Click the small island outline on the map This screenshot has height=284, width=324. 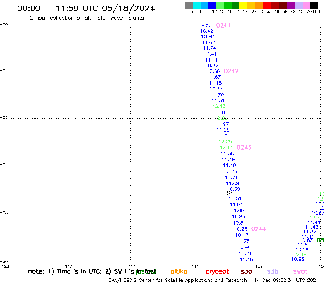229,193
